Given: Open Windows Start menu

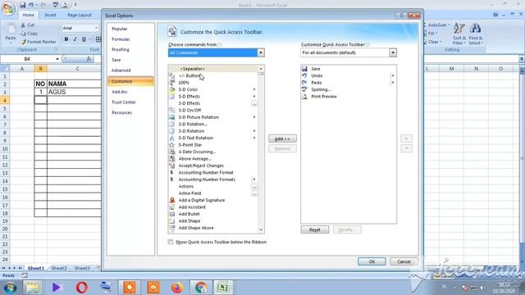Looking at the screenshot, I should [x=10, y=288].
